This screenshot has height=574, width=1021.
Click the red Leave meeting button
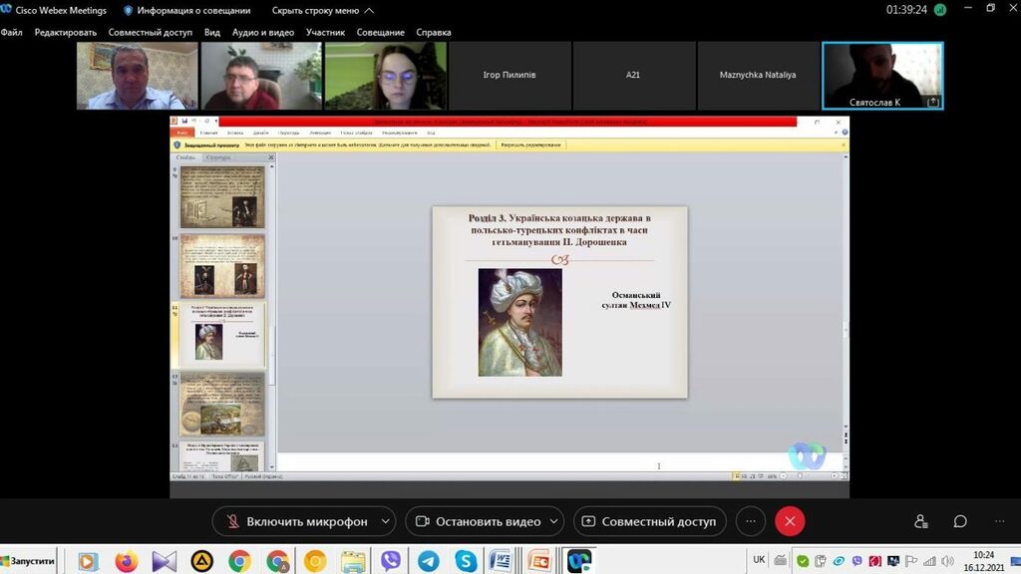coord(790,521)
